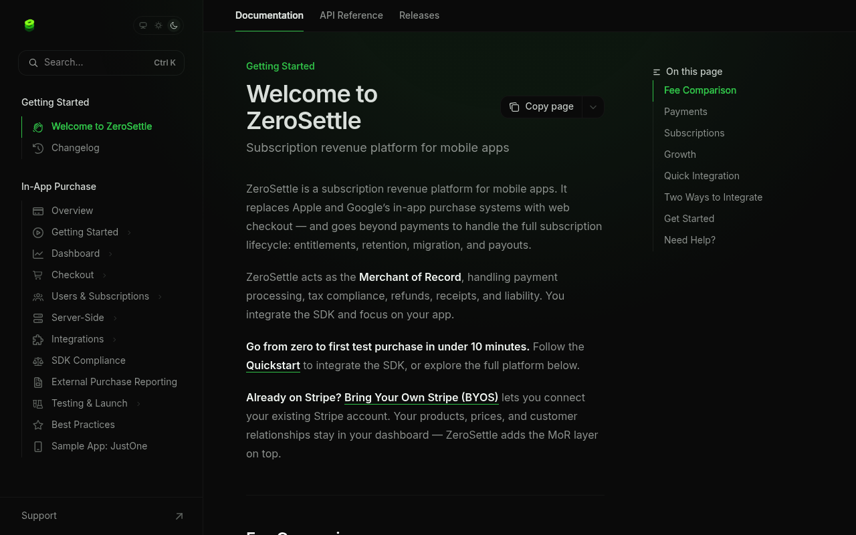
Task: Click the Integrations puzzle icon
Action: point(38,340)
